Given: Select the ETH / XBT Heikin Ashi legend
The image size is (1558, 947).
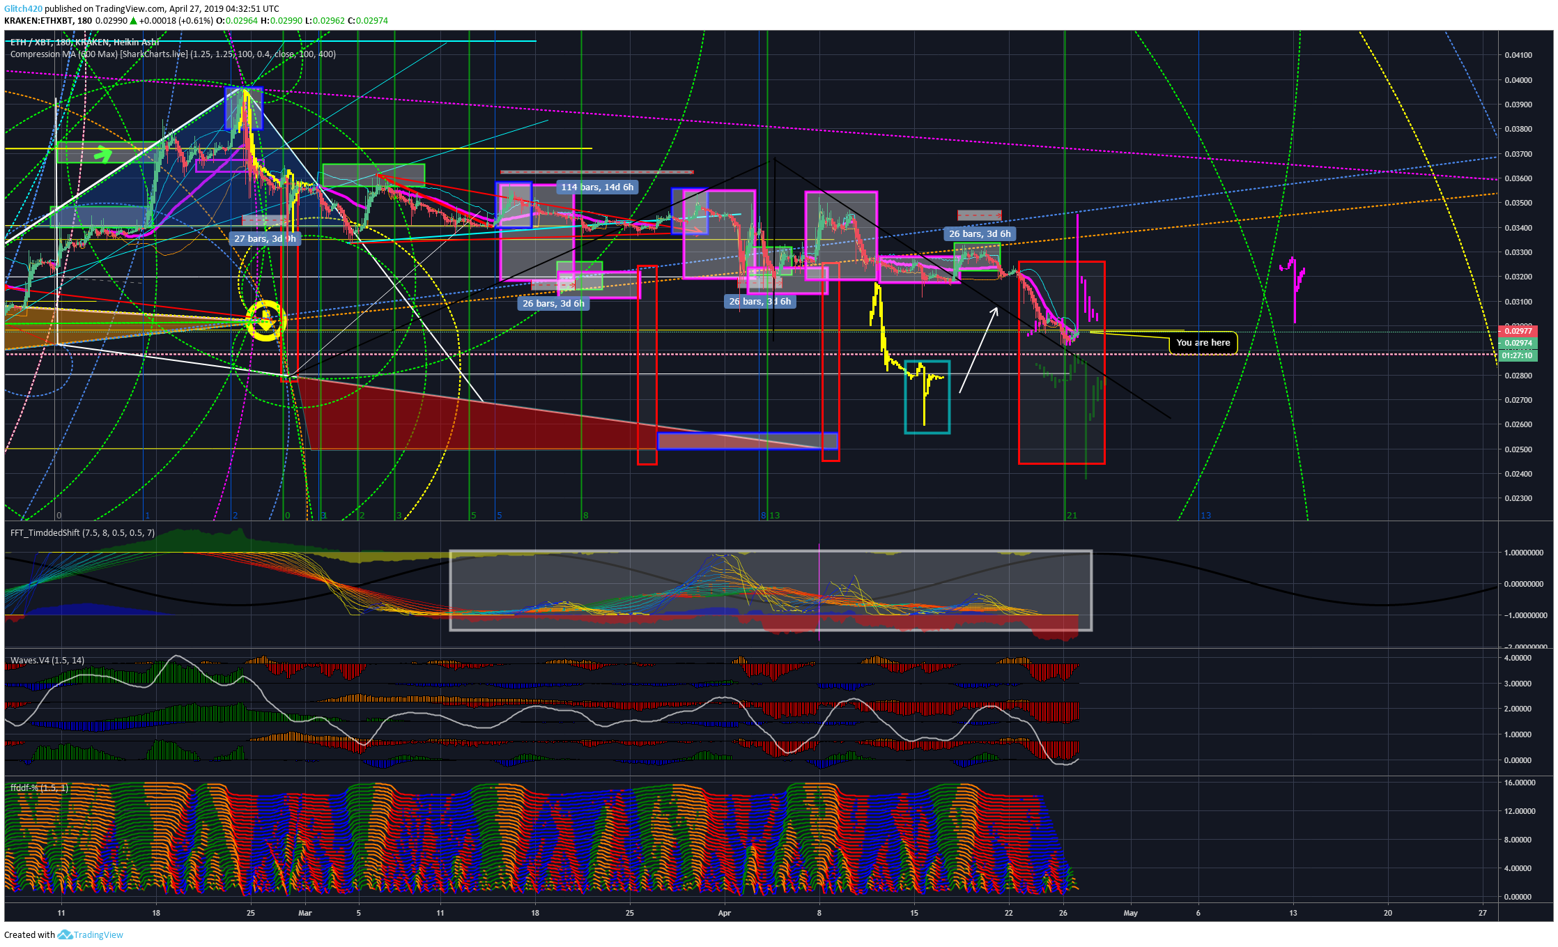Looking at the screenshot, I should pyautogui.click(x=85, y=43).
